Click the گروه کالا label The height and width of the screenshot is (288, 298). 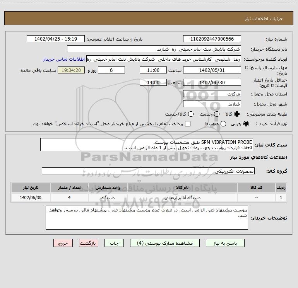point(277,171)
